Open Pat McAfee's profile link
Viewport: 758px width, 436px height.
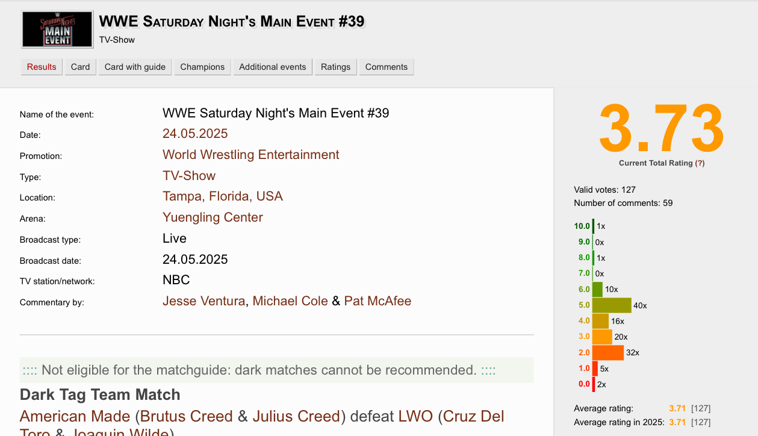[x=377, y=301]
